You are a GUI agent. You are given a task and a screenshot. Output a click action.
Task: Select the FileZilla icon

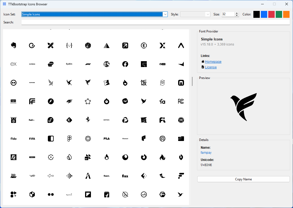coord(13,157)
